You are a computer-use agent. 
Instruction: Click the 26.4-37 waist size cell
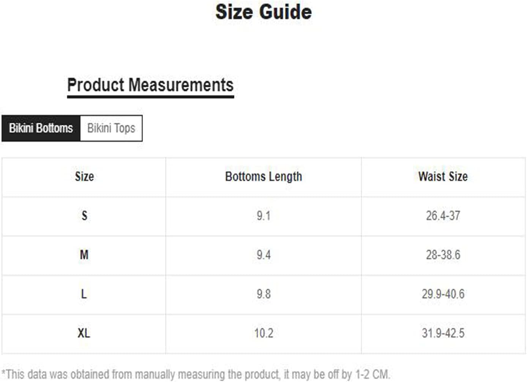443,216
